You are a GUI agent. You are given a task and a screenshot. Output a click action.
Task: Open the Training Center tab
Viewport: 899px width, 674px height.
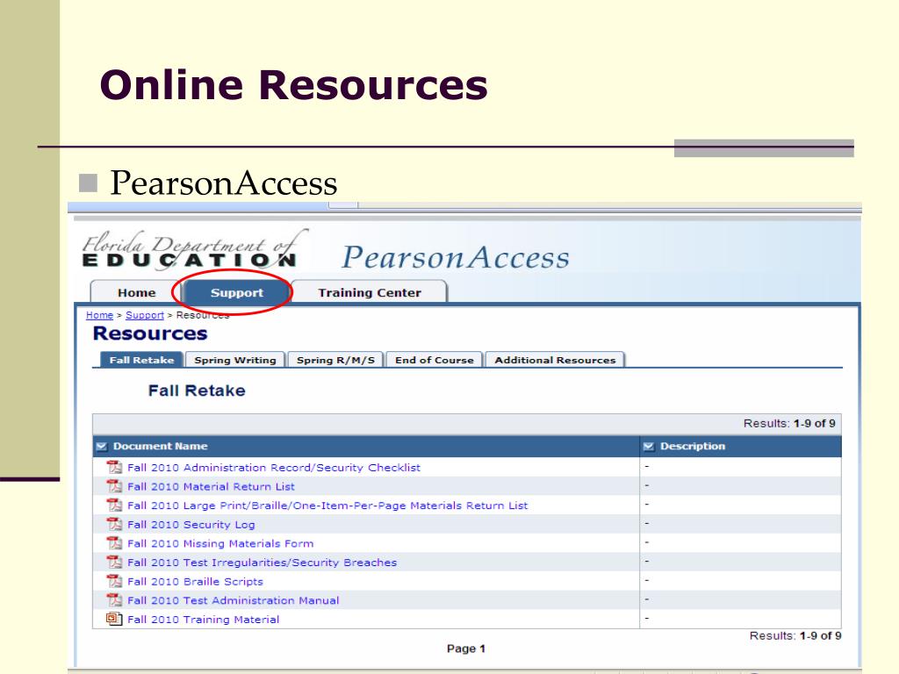click(x=370, y=292)
